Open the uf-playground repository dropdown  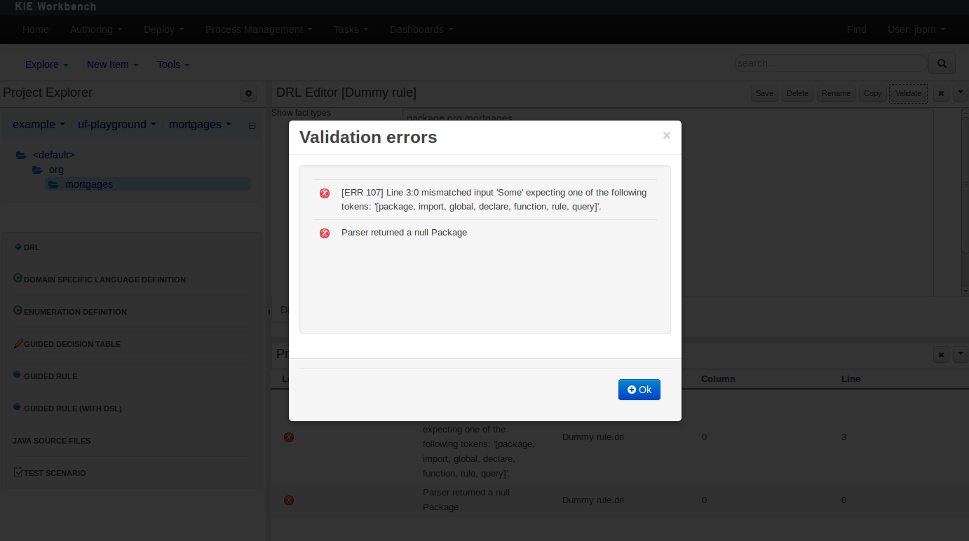pos(116,124)
